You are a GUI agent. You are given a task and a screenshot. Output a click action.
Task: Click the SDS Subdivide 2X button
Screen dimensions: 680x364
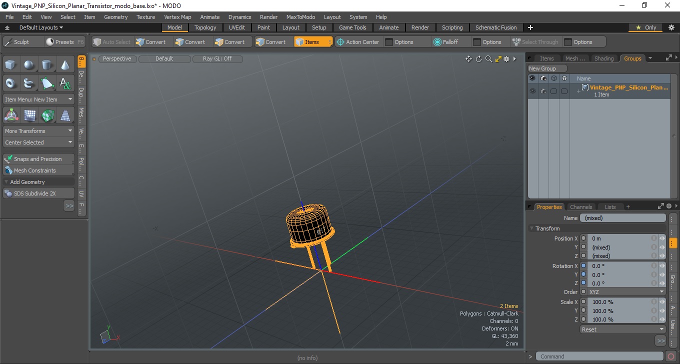point(38,193)
